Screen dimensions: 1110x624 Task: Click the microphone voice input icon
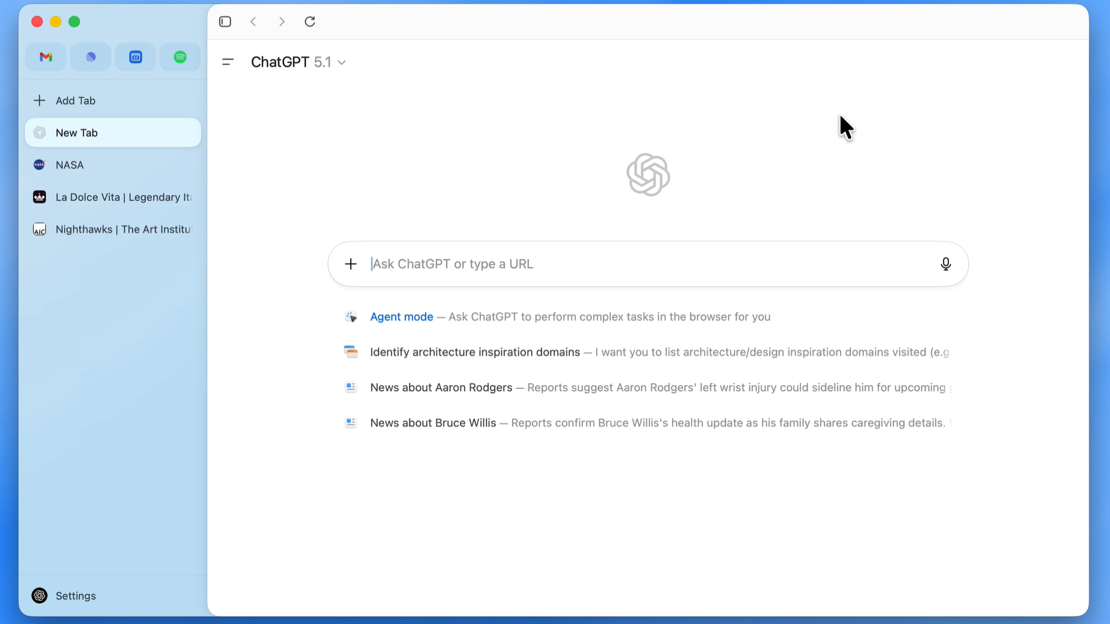click(x=945, y=264)
